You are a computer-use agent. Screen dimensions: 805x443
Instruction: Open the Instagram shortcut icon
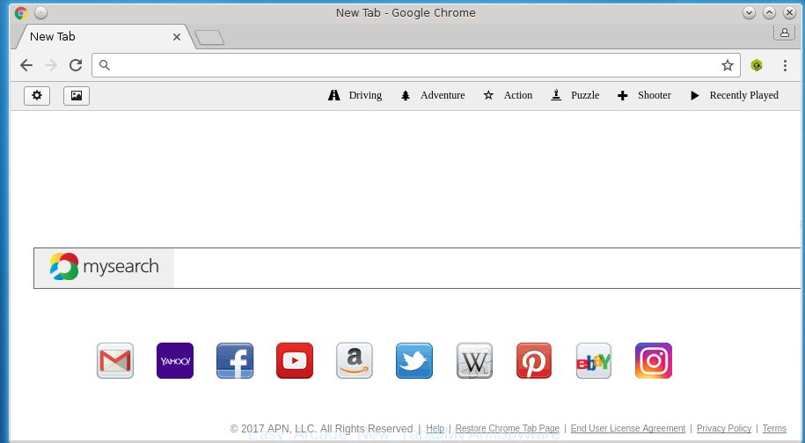click(654, 361)
